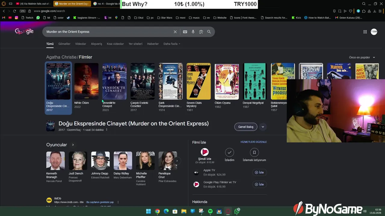
Task: Open the Kick bookmark
Action: (x=296, y=18)
